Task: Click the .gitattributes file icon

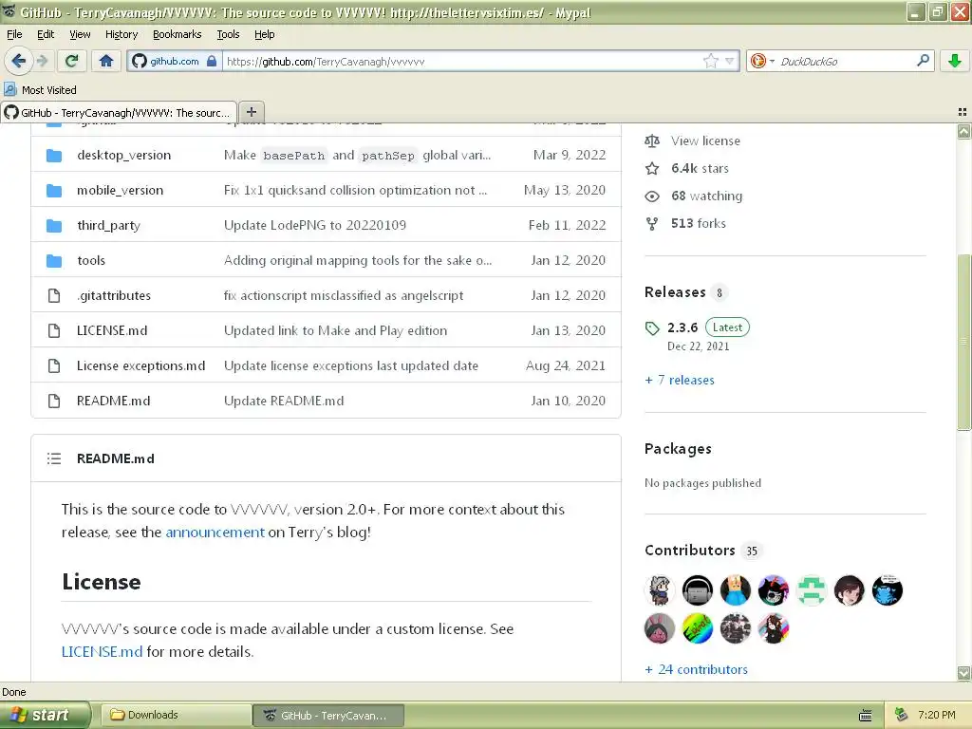Action: point(54,296)
